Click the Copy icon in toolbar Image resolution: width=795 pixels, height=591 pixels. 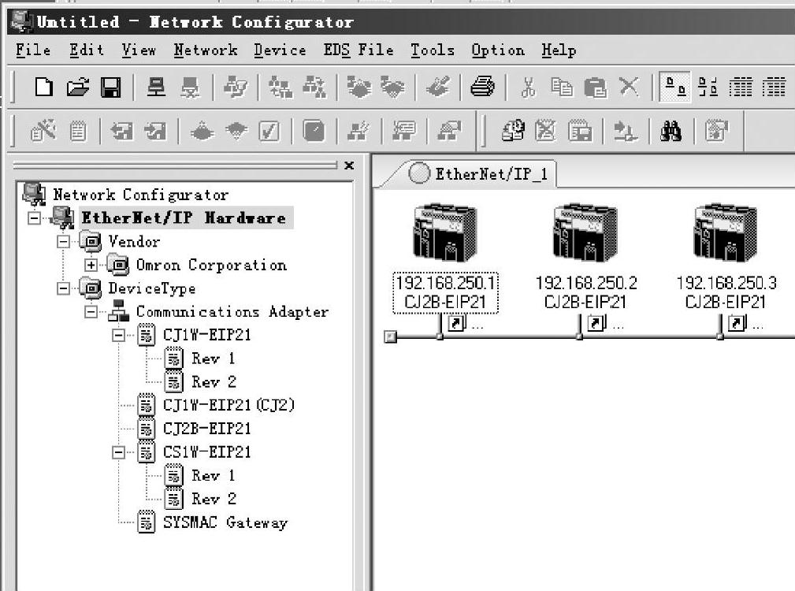tap(561, 87)
